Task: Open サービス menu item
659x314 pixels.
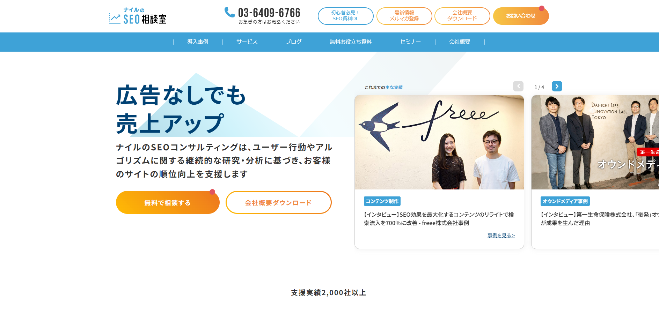Action: click(x=247, y=42)
